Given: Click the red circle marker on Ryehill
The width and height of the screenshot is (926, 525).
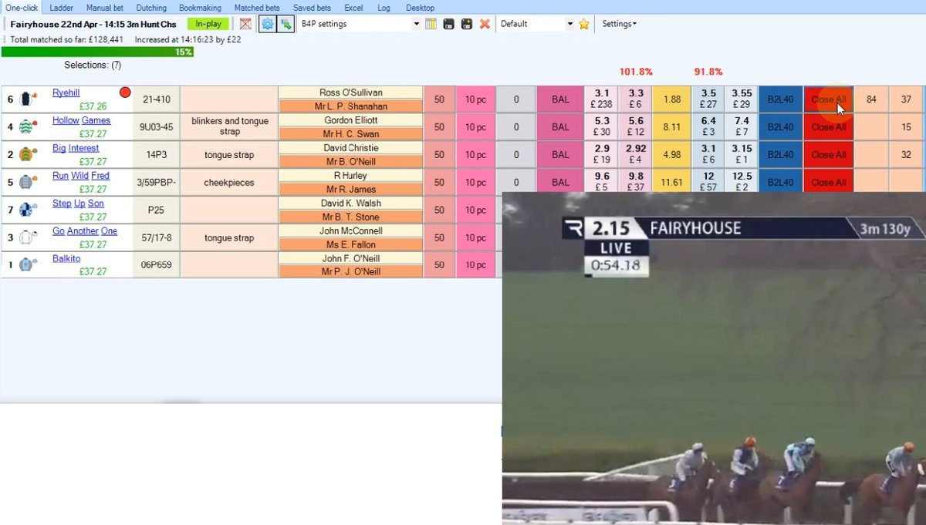Looking at the screenshot, I should 125,93.
